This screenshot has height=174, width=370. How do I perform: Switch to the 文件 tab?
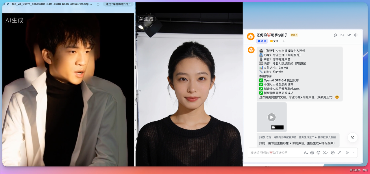[x=274, y=41]
